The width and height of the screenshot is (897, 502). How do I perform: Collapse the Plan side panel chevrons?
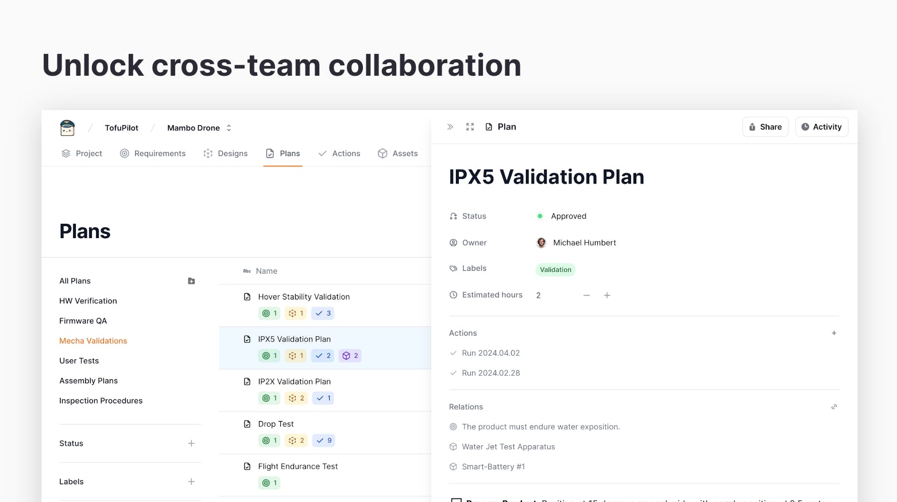[450, 127]
